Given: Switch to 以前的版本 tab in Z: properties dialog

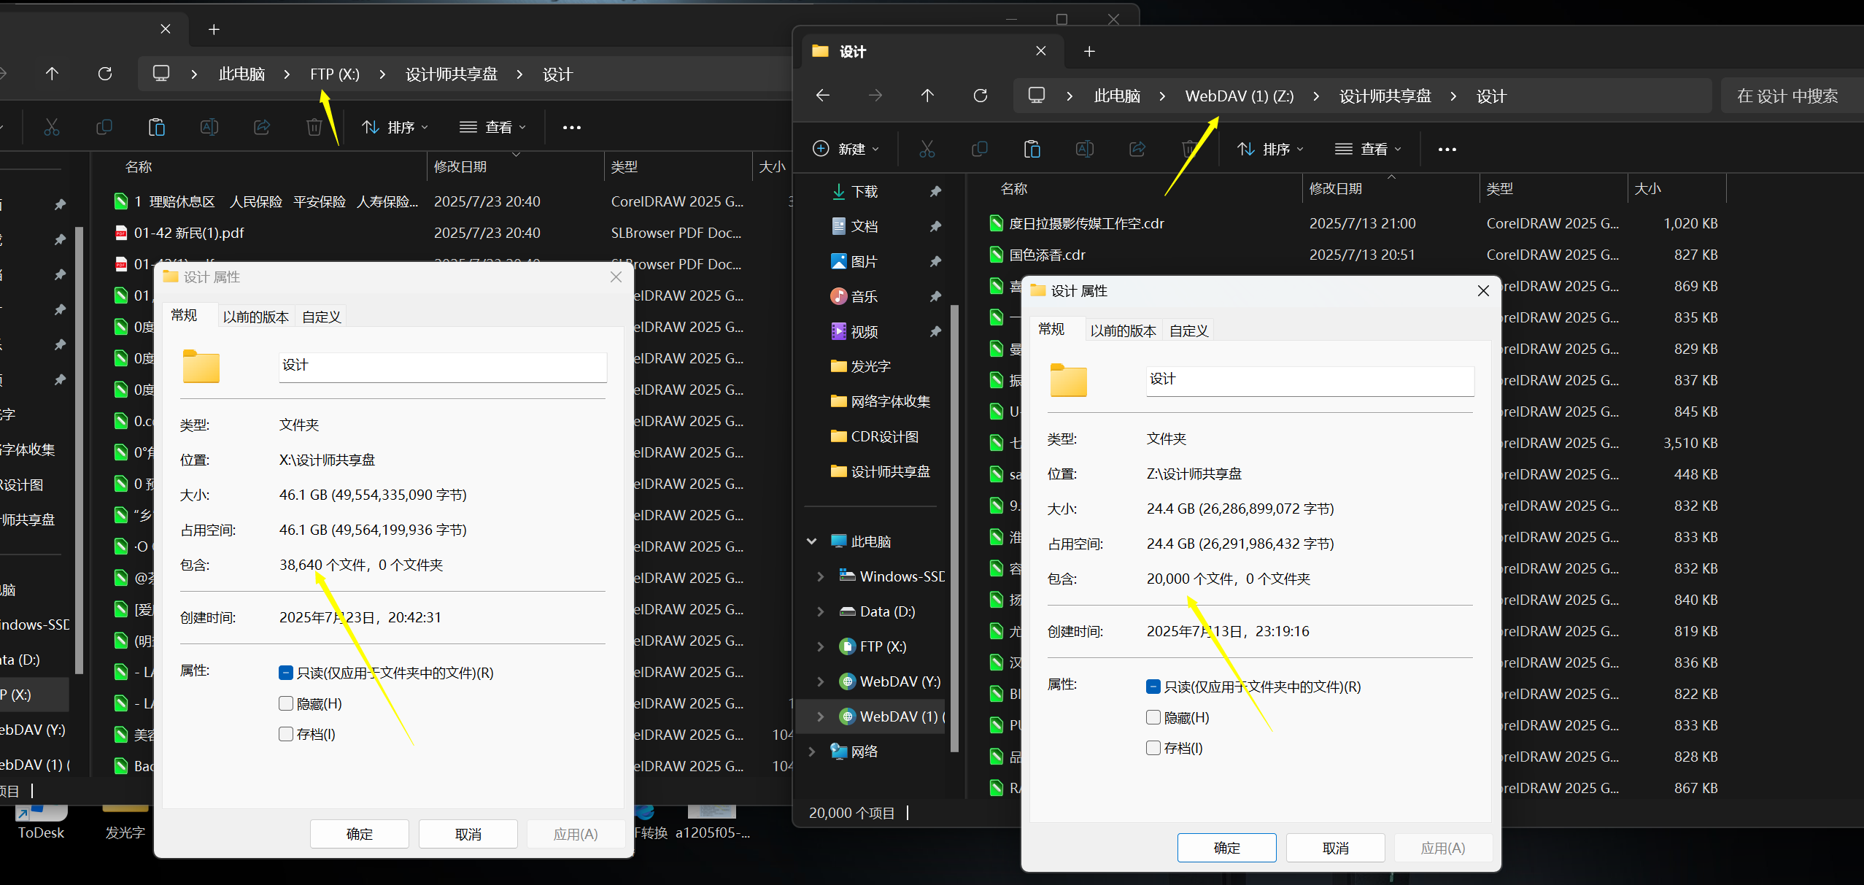Looking at the screenshot, I should (1123, 331).
